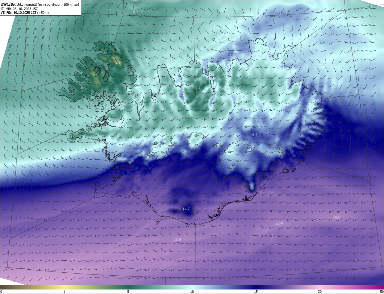
Task: Click the color scale tick labeled 15
Action: pyautogui.click(x=256, y=292)
